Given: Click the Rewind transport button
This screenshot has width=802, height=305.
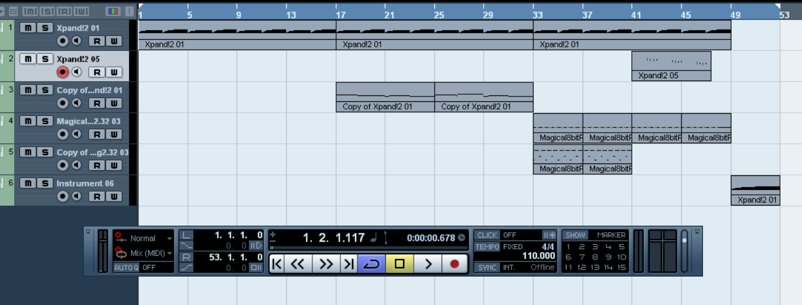Looking at the screenshot, I should pyautogui.click(x=298, y=264).
